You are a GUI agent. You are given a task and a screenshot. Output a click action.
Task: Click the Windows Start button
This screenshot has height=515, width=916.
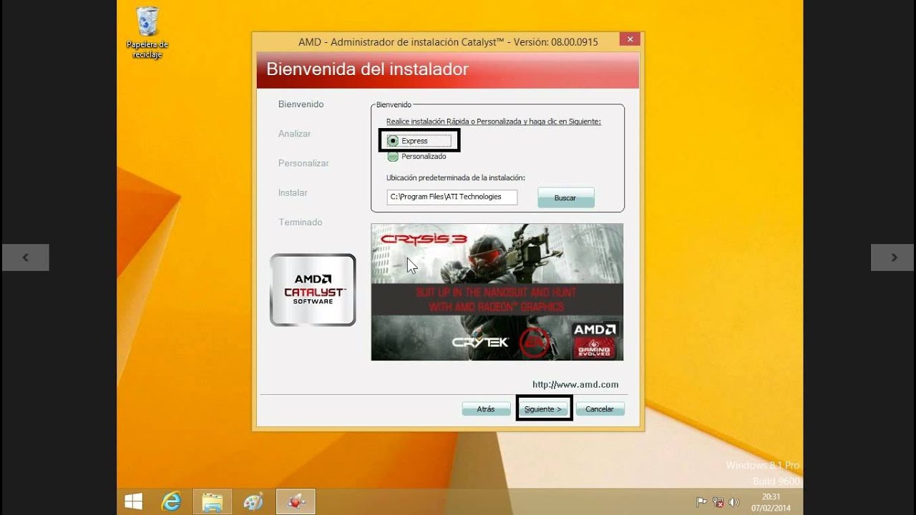coord(134,501)
